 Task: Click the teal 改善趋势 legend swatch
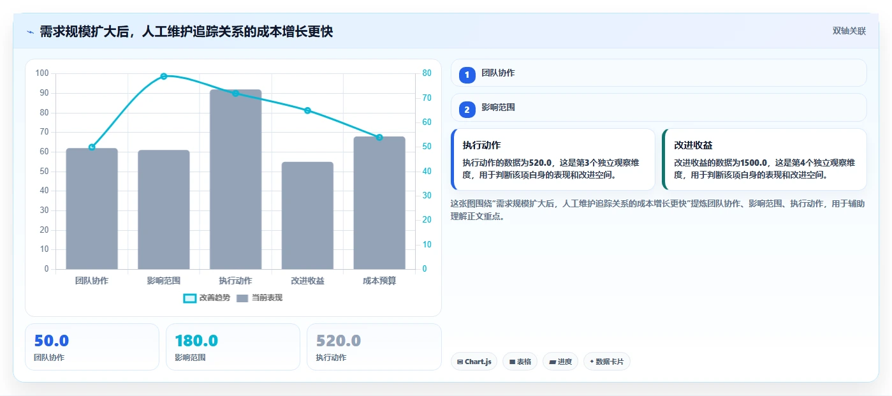189,298
